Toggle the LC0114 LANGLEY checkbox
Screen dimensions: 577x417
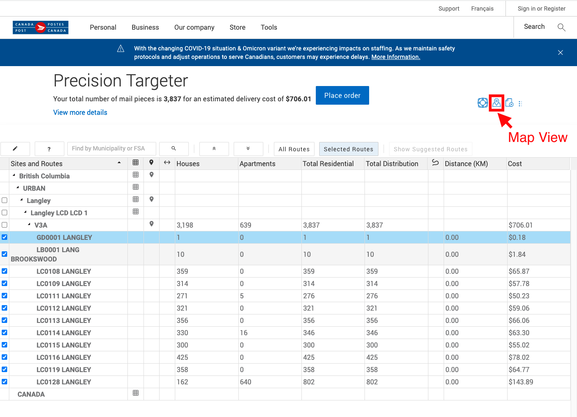click(x=5, y=333)
